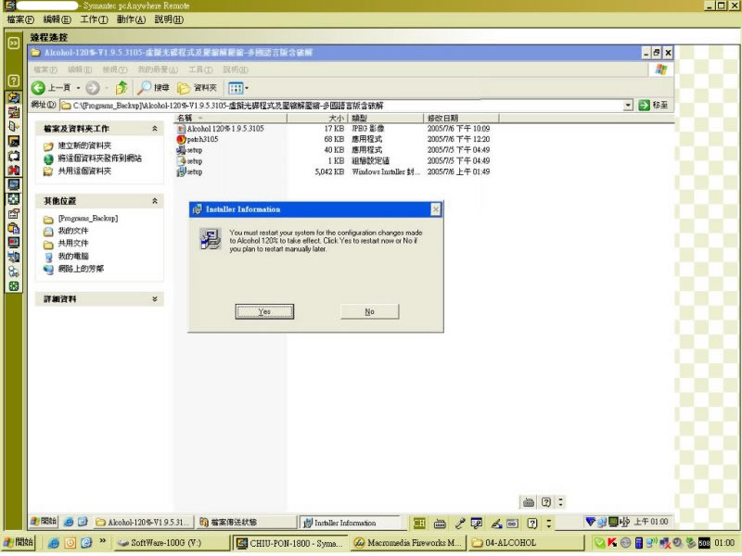Click the green Back arrow in remote Explorer
This screenshot has height=556, width=742.
(38, 87)
